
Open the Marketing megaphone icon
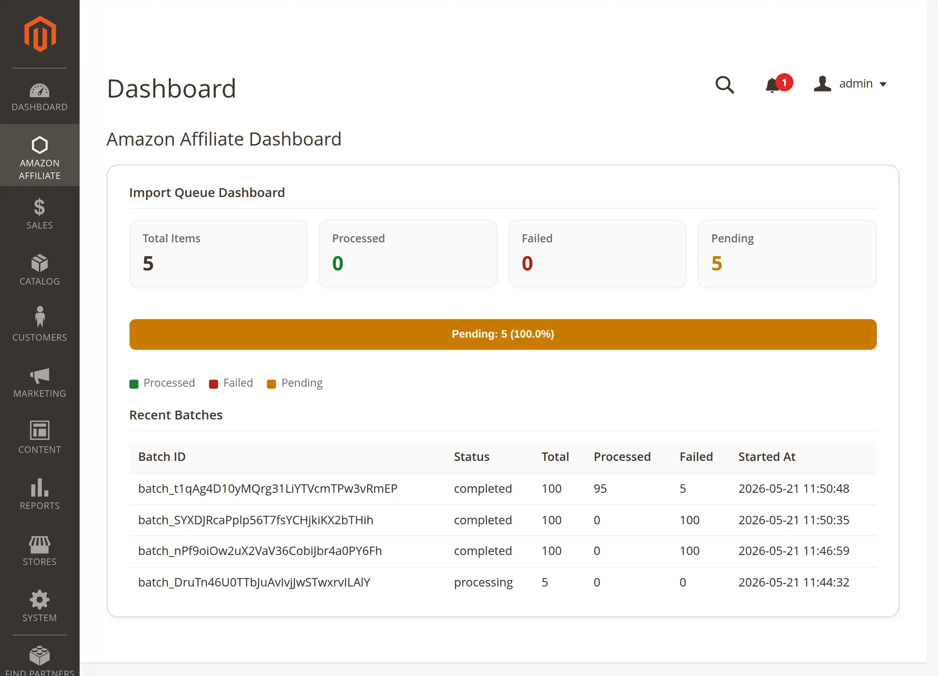click(x=40, y=376)
